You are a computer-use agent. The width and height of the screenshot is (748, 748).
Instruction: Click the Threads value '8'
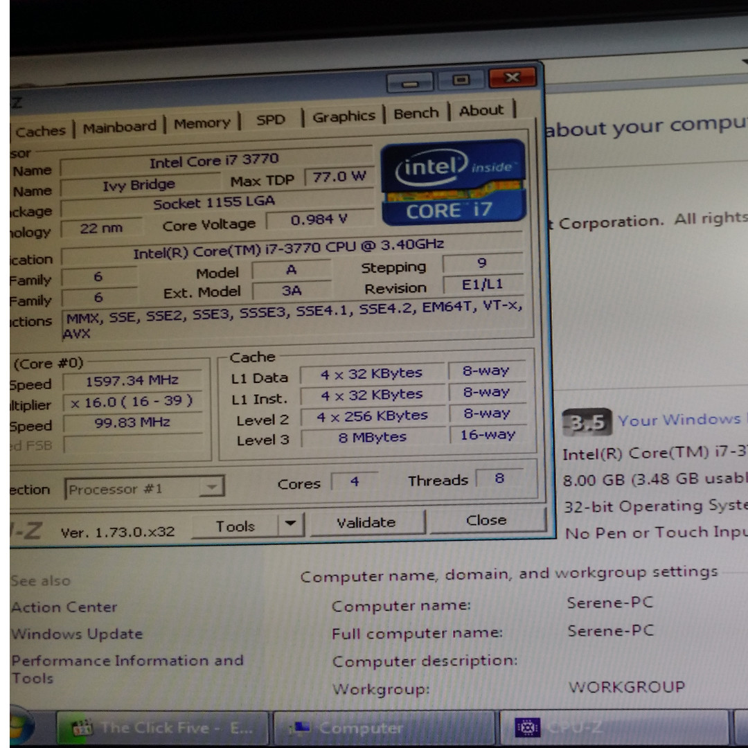point(499,478)
